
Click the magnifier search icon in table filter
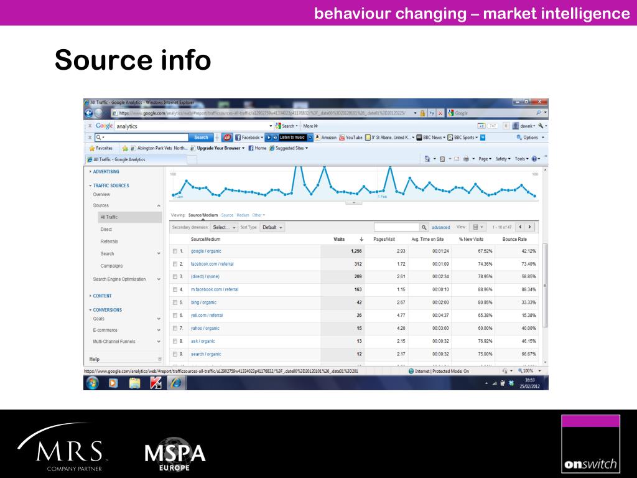424,227
